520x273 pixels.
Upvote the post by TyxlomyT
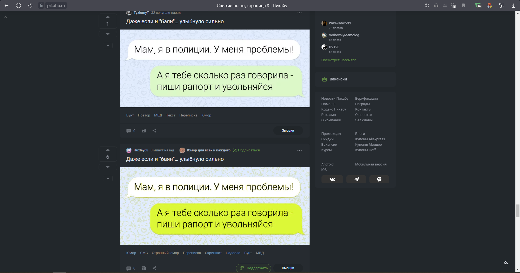click(x=108, y=17)
